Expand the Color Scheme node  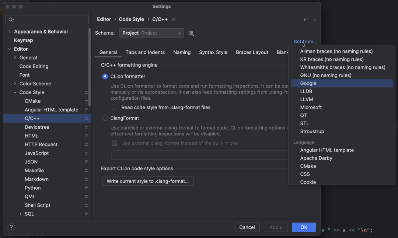[x=15, y=84]
